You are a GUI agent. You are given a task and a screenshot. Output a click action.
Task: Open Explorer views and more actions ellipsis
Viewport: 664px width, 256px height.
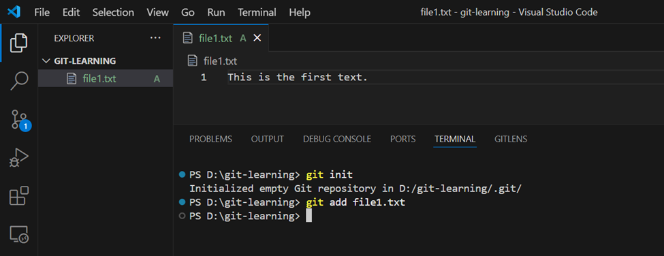[155, 38]
